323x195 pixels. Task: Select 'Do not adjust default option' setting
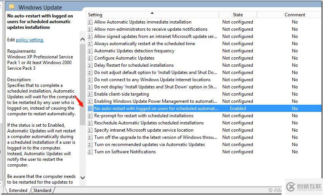(155, 72)
